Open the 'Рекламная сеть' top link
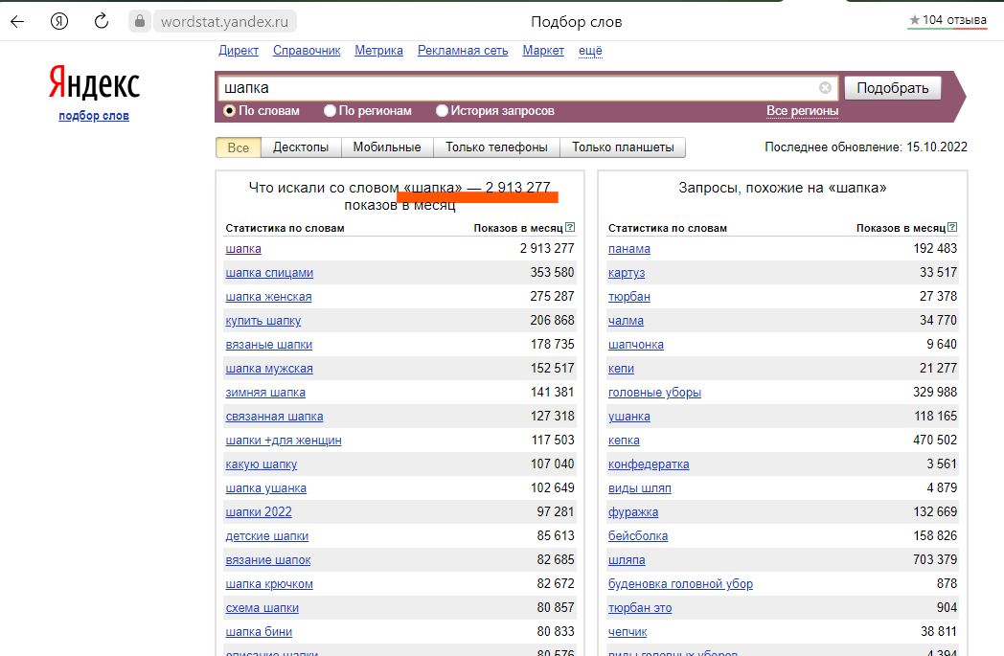Screen dimensions: 1004x656 (463, 51)
